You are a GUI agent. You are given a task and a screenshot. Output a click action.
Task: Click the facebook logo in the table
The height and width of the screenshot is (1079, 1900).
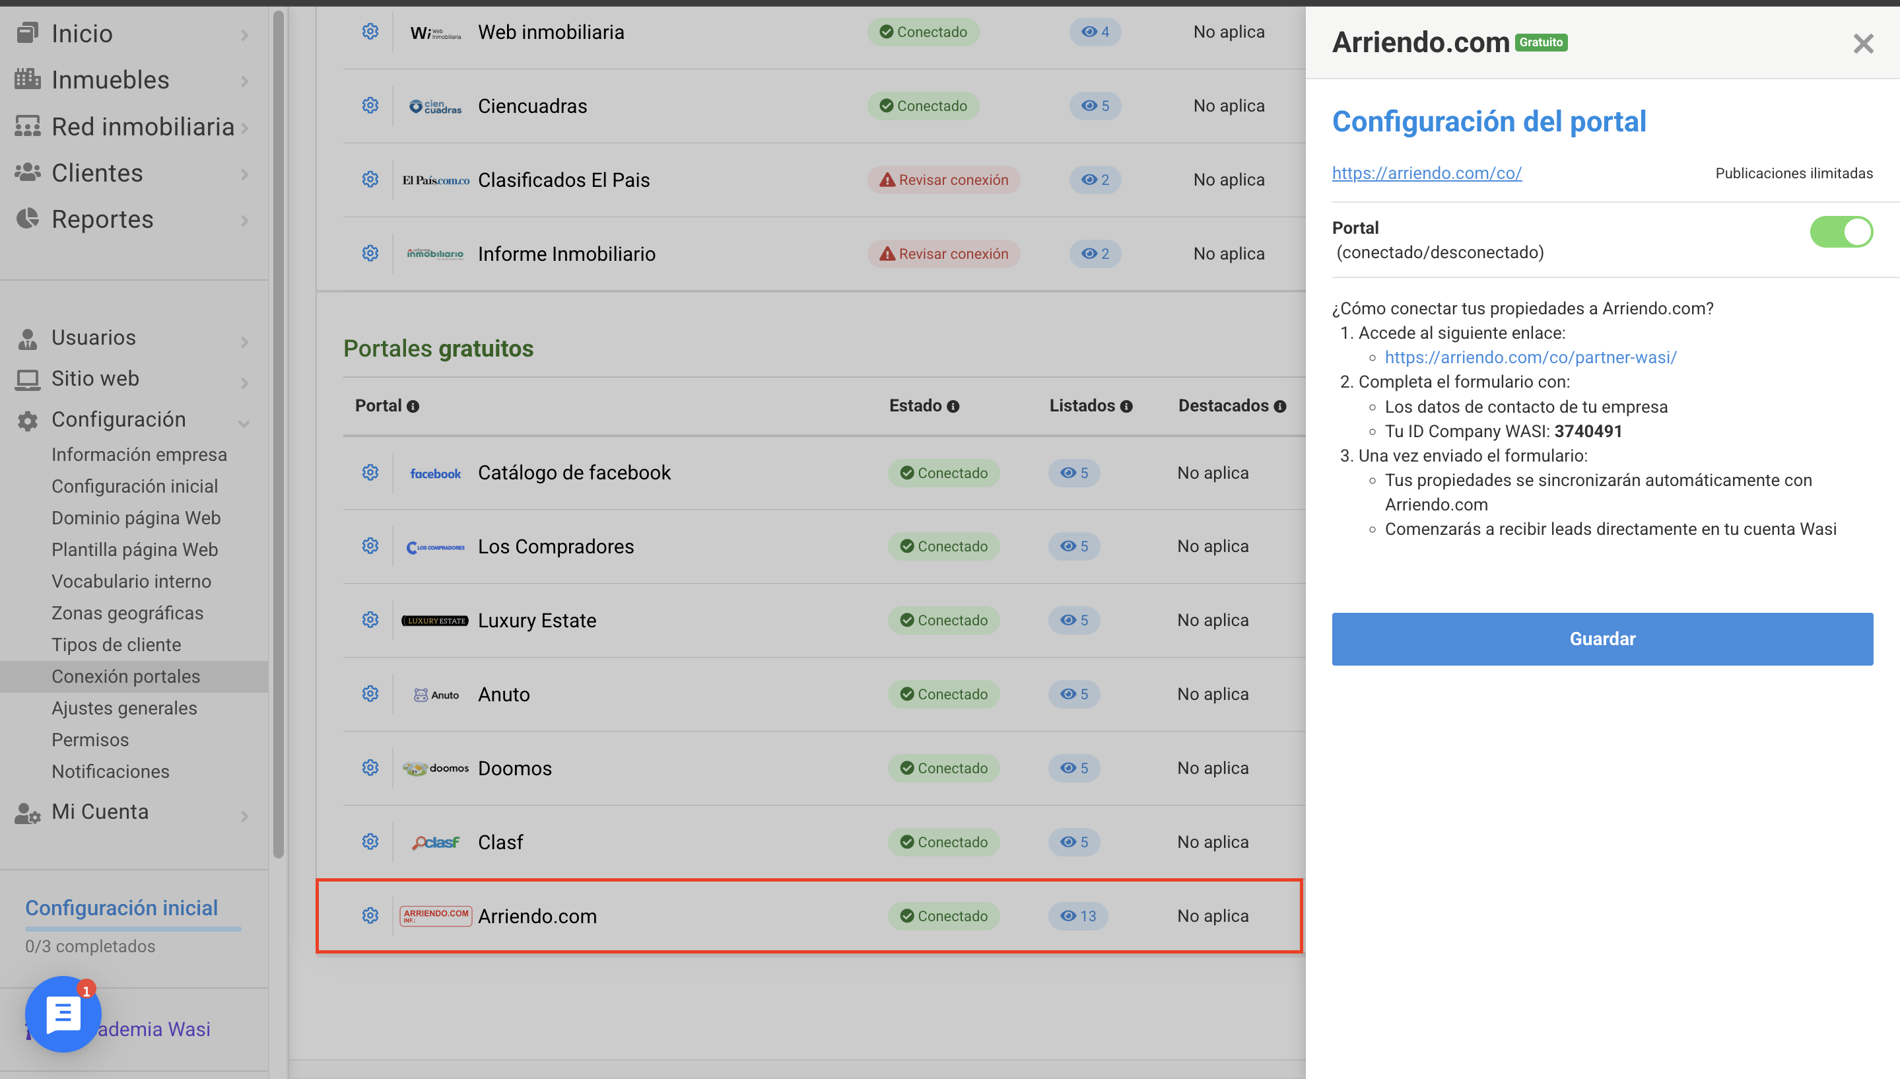pos(436,473)
